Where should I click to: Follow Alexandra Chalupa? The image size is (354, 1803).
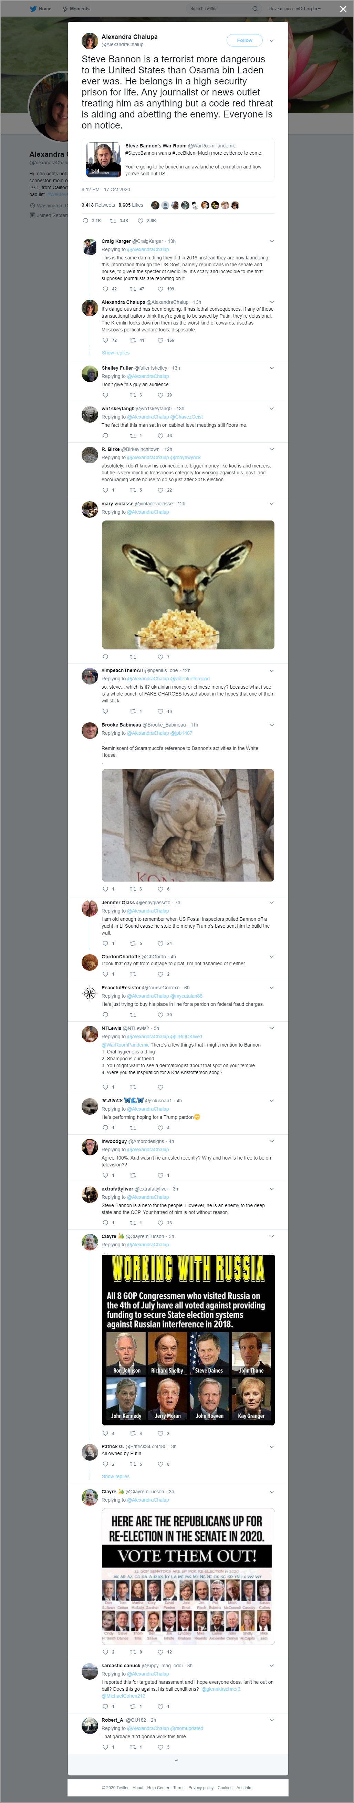(244, 41)
